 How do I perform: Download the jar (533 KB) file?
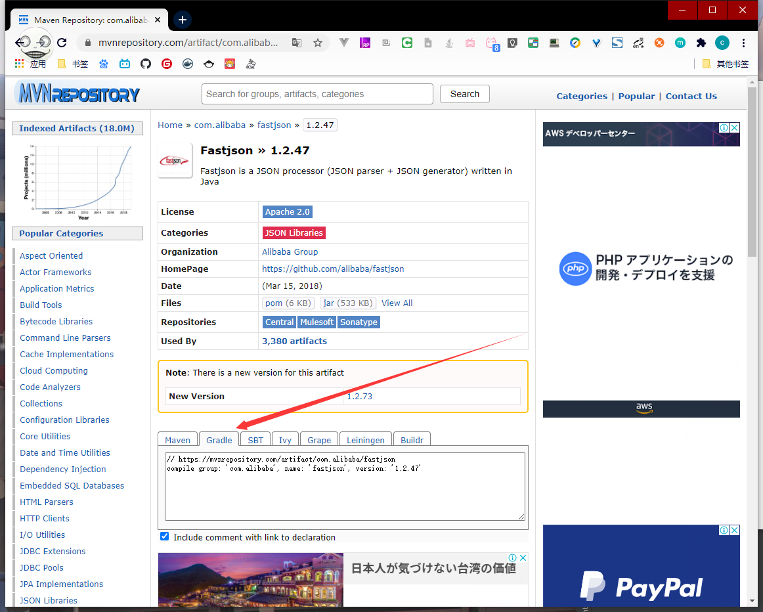click(x=348, y=303)
